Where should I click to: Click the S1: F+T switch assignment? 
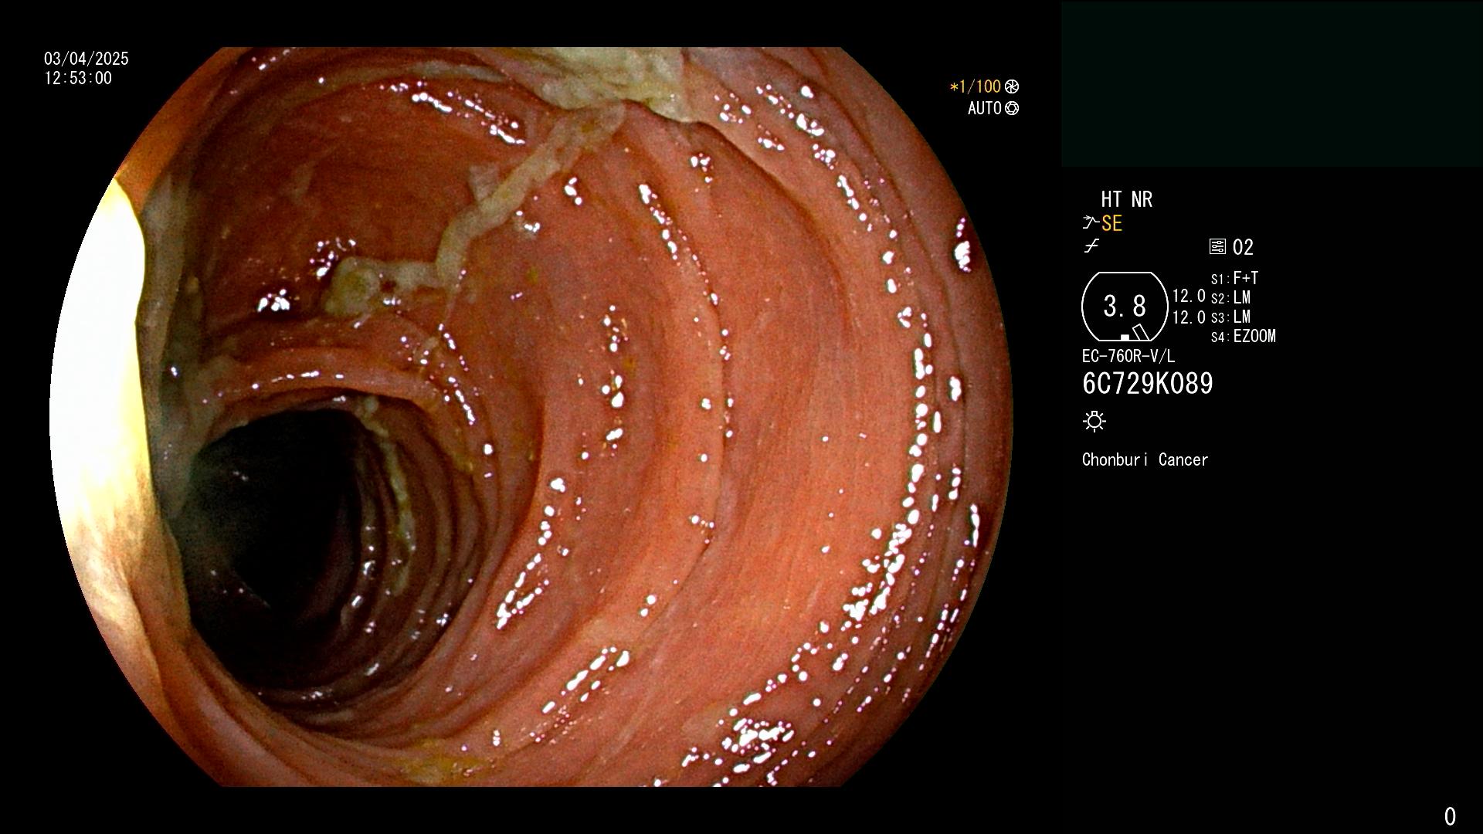click(x=1235, y=278)
